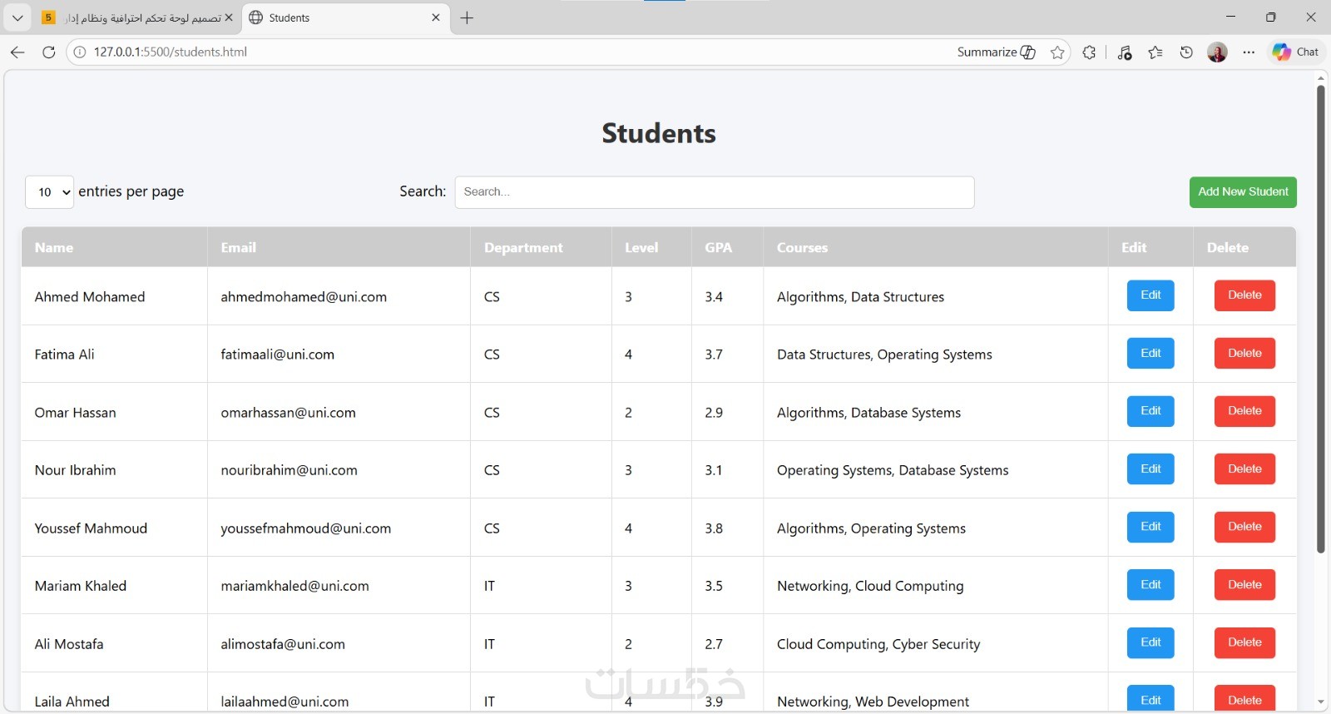1331x714 pixels.
Task: Open a new browser tab
Action: pyautogui.click(x=468, y=17)
